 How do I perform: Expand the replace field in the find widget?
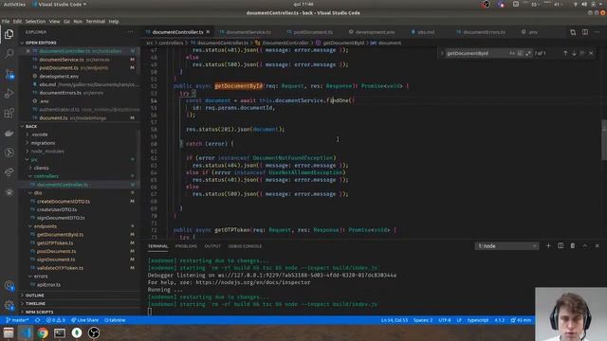pos(442,53)
